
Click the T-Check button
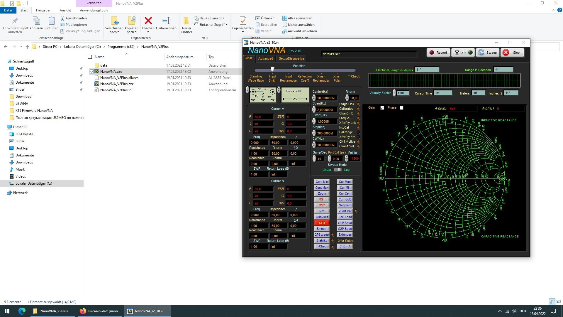click(322, 246)
